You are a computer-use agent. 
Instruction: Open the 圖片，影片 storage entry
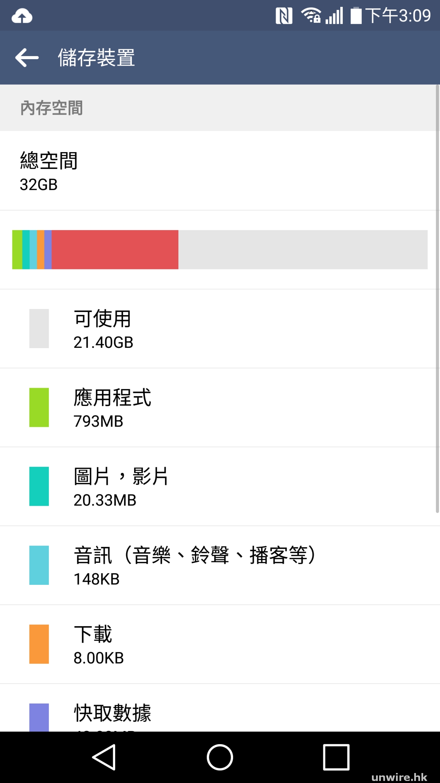(220, 486)
